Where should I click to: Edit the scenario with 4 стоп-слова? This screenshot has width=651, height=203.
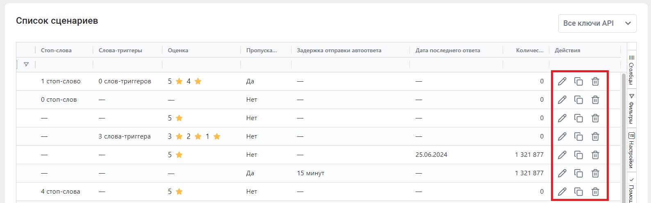click(562, 192)
